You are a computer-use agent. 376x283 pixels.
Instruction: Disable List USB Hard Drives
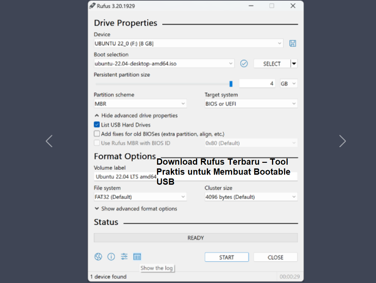[97, 125]
